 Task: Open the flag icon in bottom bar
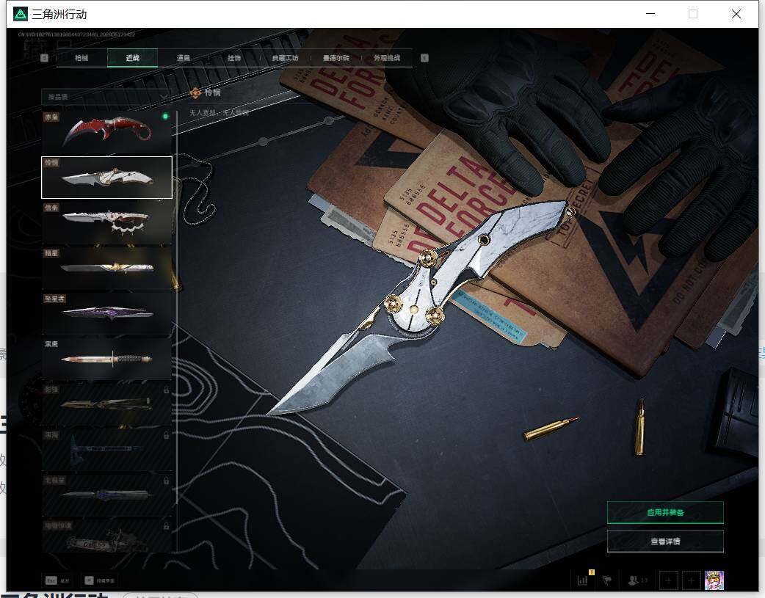[607, 580]
